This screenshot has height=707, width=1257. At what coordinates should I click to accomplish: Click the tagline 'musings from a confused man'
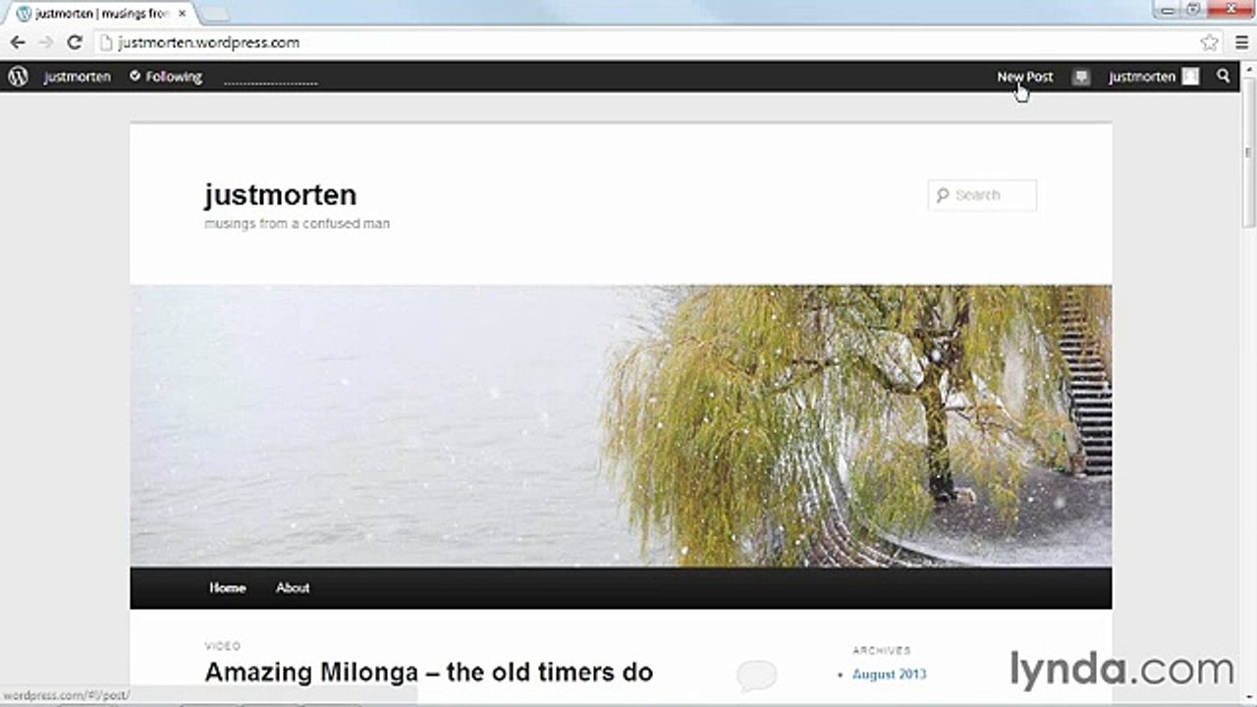pos(297,224)
